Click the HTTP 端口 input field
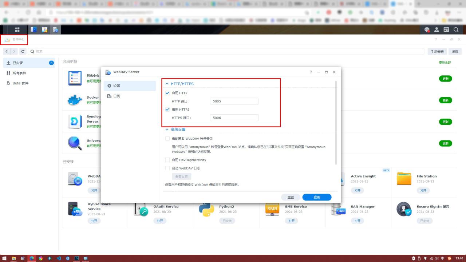466x262 pixels. (x=234, y=101)
